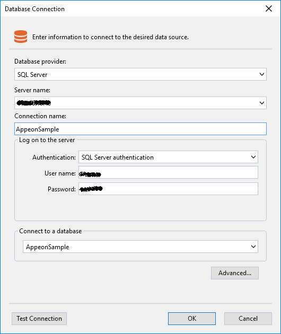Click the Server name label
The image size is (281, 334).
pos(32,90)
